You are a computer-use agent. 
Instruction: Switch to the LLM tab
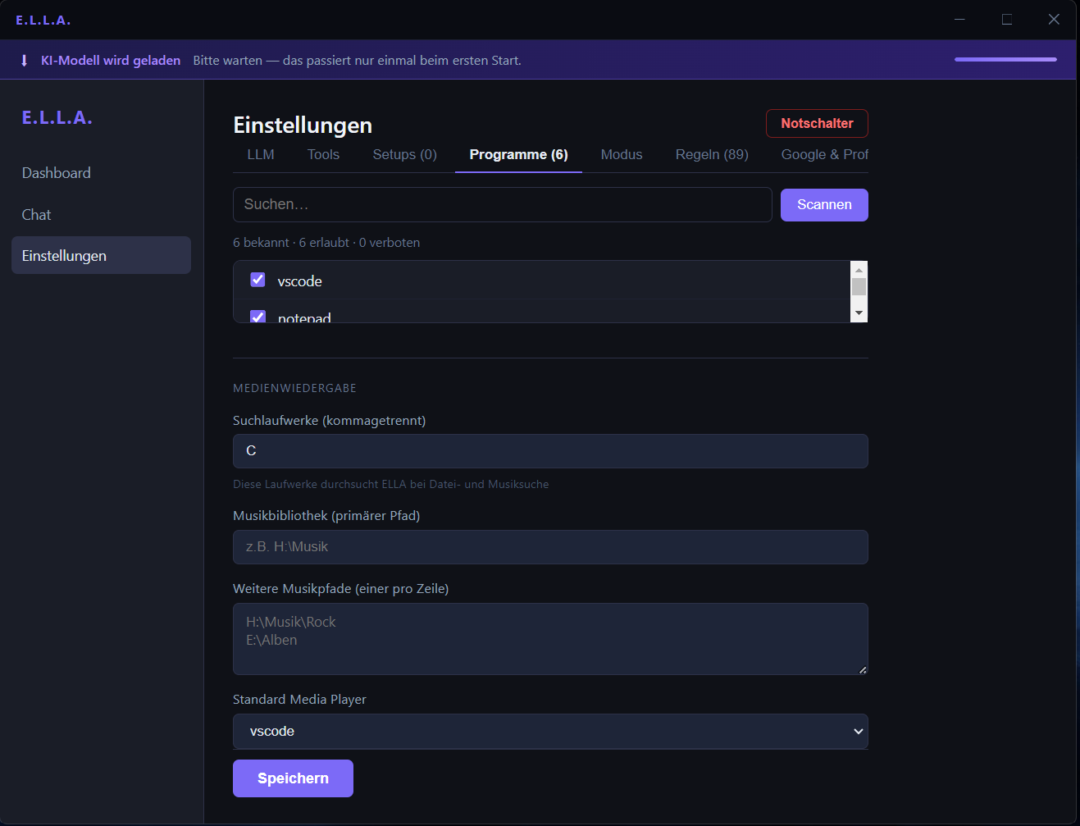coord(261,154)
